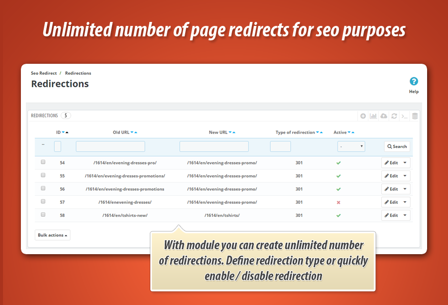Refresh the redirections list
Viewport: 448px width, 305px height.
pyautogui.click(x=394, y=116)
